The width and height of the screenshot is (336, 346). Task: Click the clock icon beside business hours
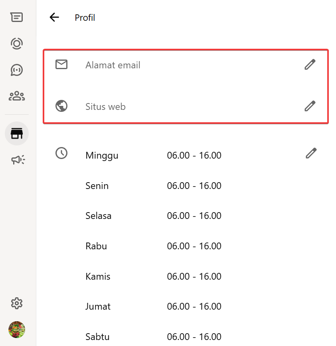(x=61, y=153)
